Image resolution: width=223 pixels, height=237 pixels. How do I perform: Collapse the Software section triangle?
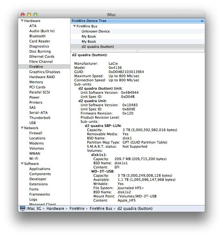[x=22, y=163]
